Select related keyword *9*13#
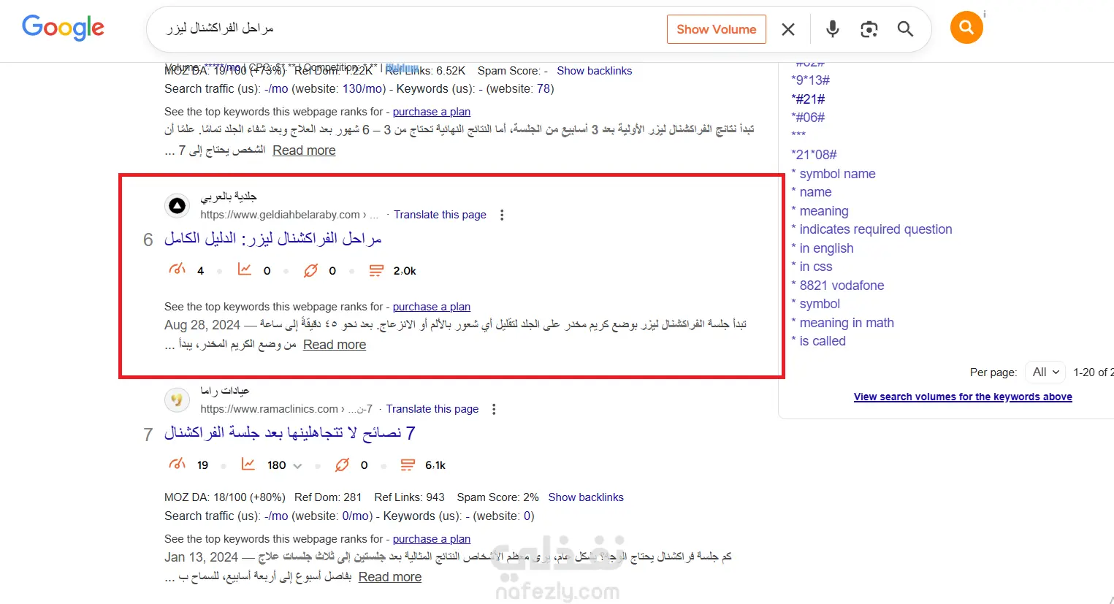 [x=810, y=80]
